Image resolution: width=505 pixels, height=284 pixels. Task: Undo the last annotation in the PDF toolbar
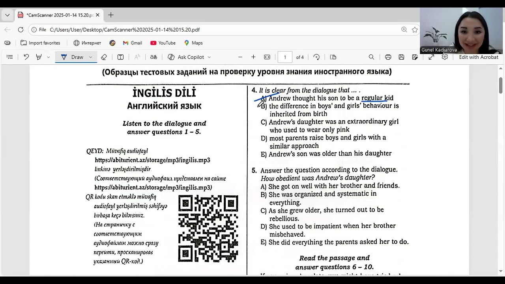click(x=26, y=57)
